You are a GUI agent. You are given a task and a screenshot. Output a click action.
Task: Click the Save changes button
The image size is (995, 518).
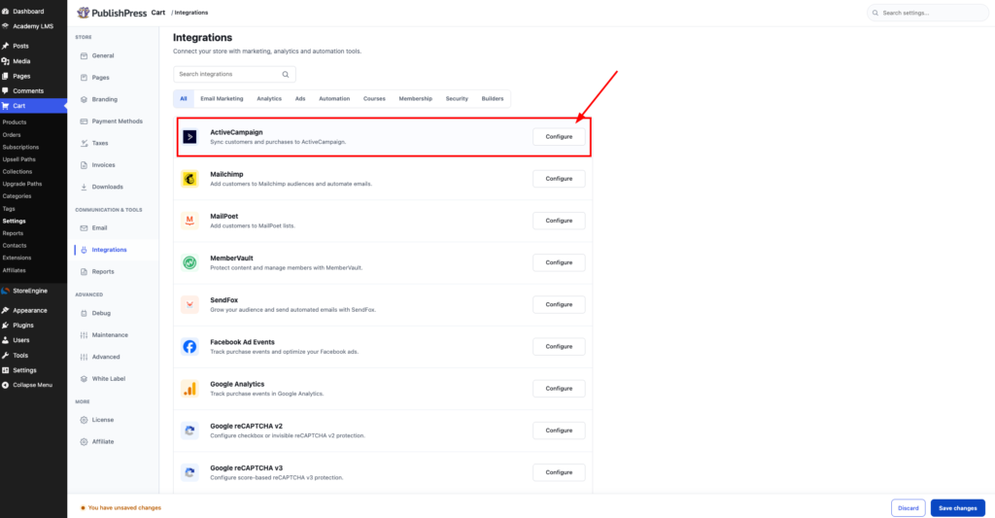pos(957,508)
